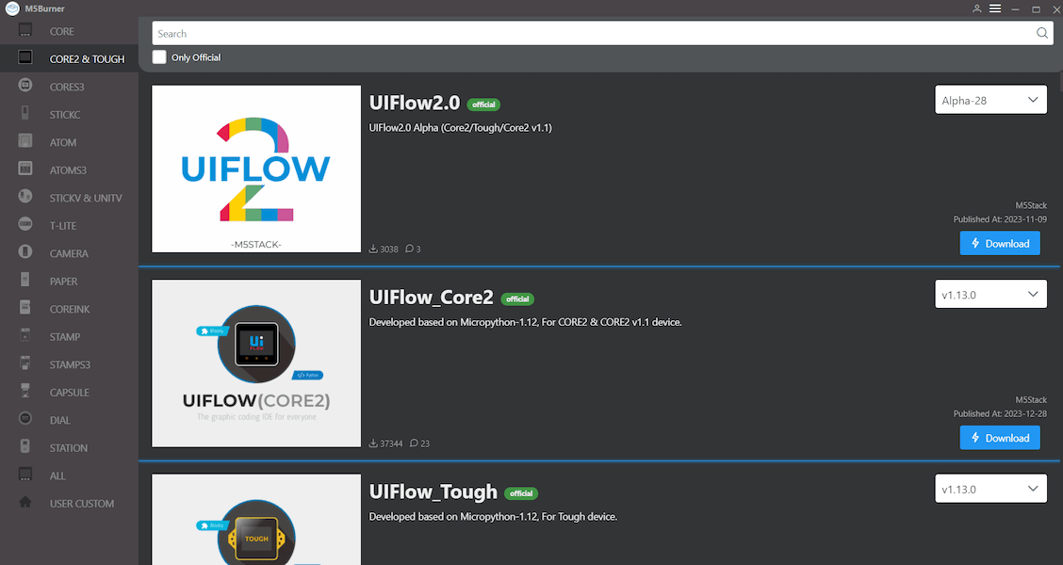Viewport: 1063px width, 565px height.
Task: Open the UIFlow_Tough thumbnail image
Action: coord(256,520)
